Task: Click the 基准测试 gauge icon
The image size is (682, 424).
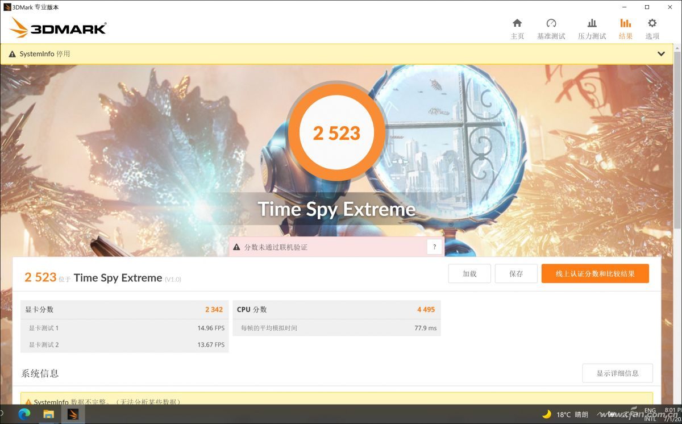Action: pyautogui.click(x=551, y=24)
